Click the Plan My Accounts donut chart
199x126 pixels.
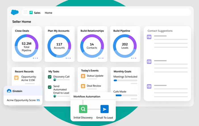[59, 46]
